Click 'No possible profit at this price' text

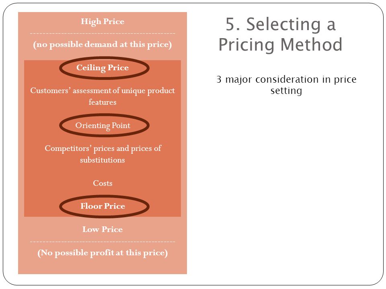[103, 253]
